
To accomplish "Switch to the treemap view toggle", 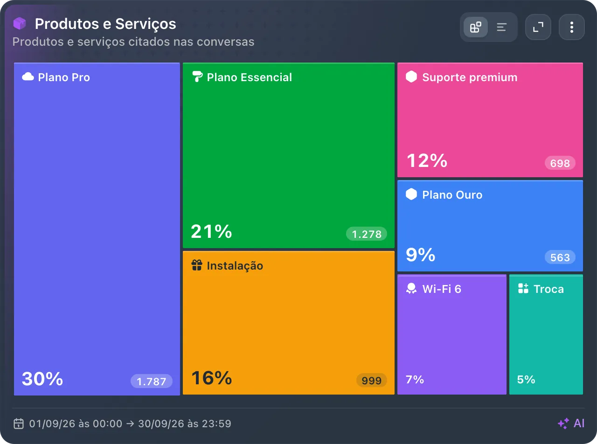I will click(475, 27).
